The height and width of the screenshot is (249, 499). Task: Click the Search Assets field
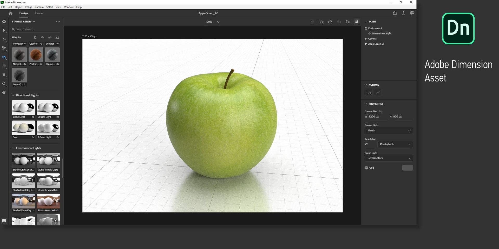(x=36, y=29)
